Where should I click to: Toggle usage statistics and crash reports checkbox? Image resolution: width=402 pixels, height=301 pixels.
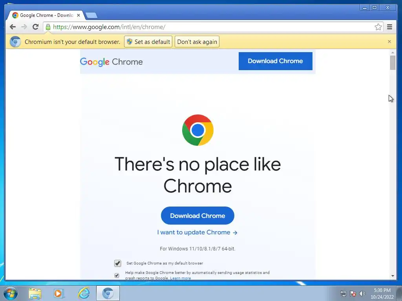click(x=117, y=276)
